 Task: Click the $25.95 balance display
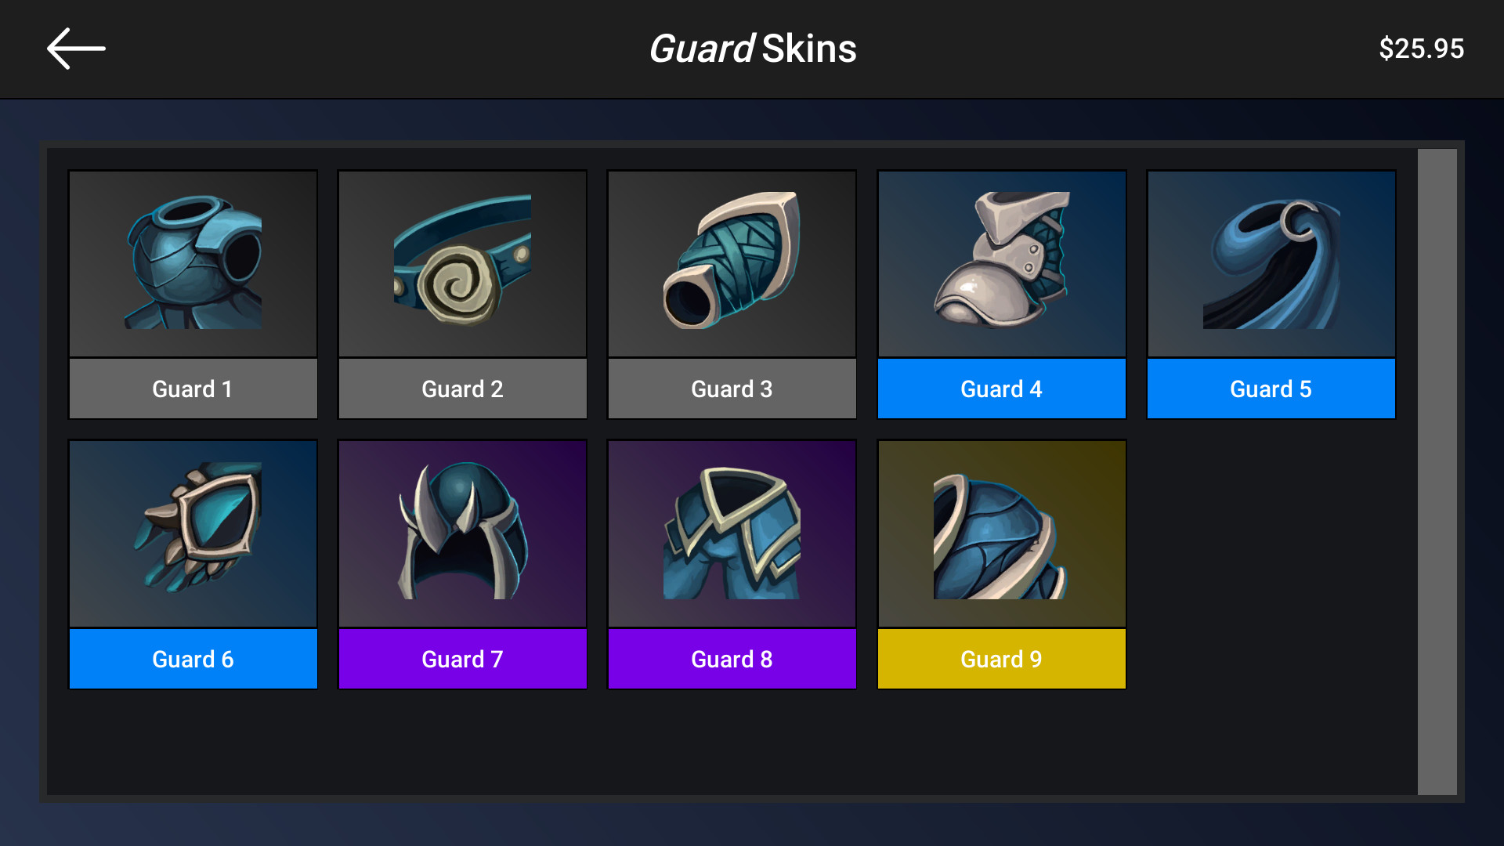click(x=1421, y=49)
